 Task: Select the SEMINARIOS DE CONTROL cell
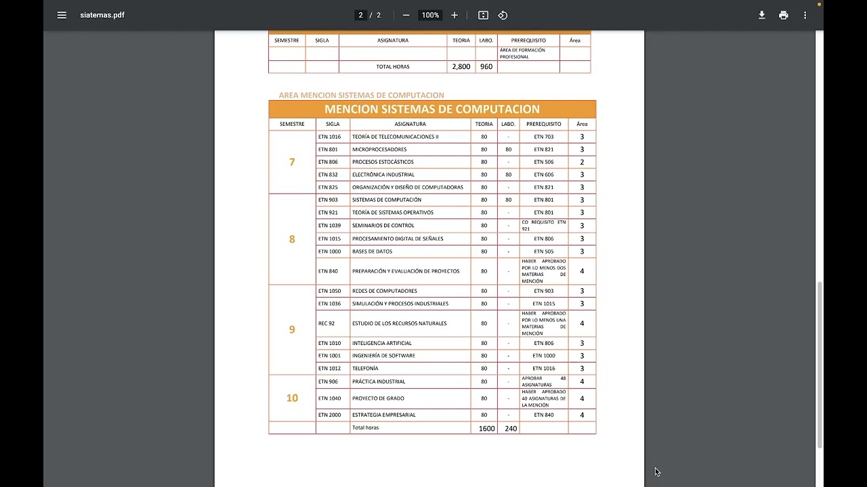point(410,225)
